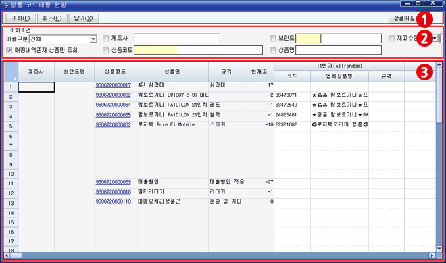Viewport: 446px width, 263px height.
Task: Click the yellow 상품코드 input field
Action: (156, 51)
